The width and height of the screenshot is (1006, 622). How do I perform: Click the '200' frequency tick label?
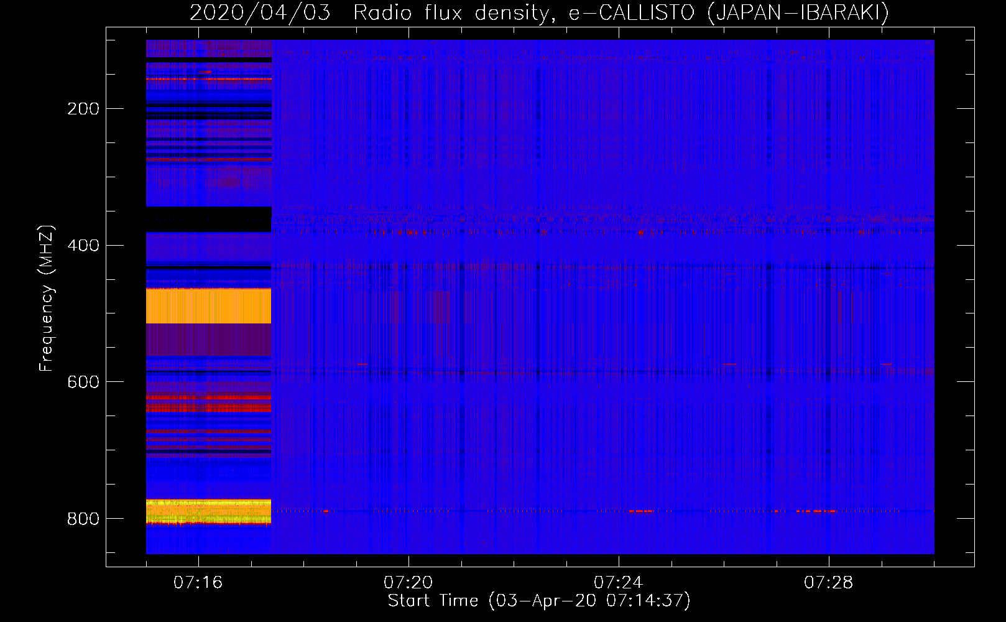coord(83,109)
